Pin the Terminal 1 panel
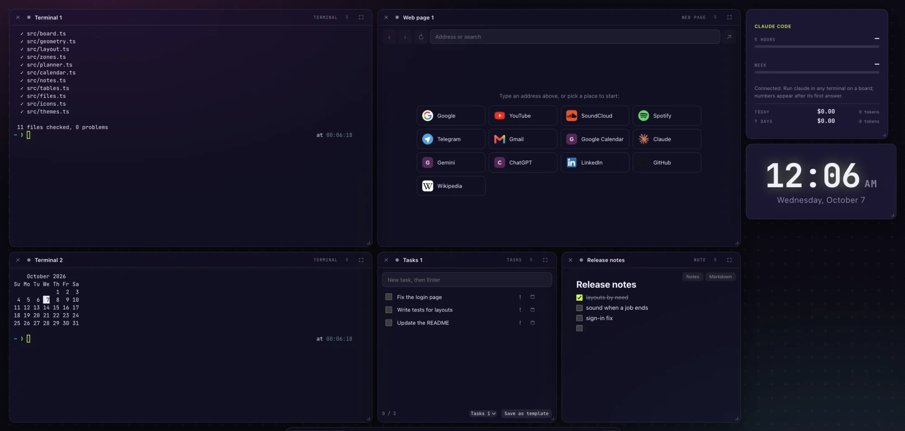 pos(347,18)
